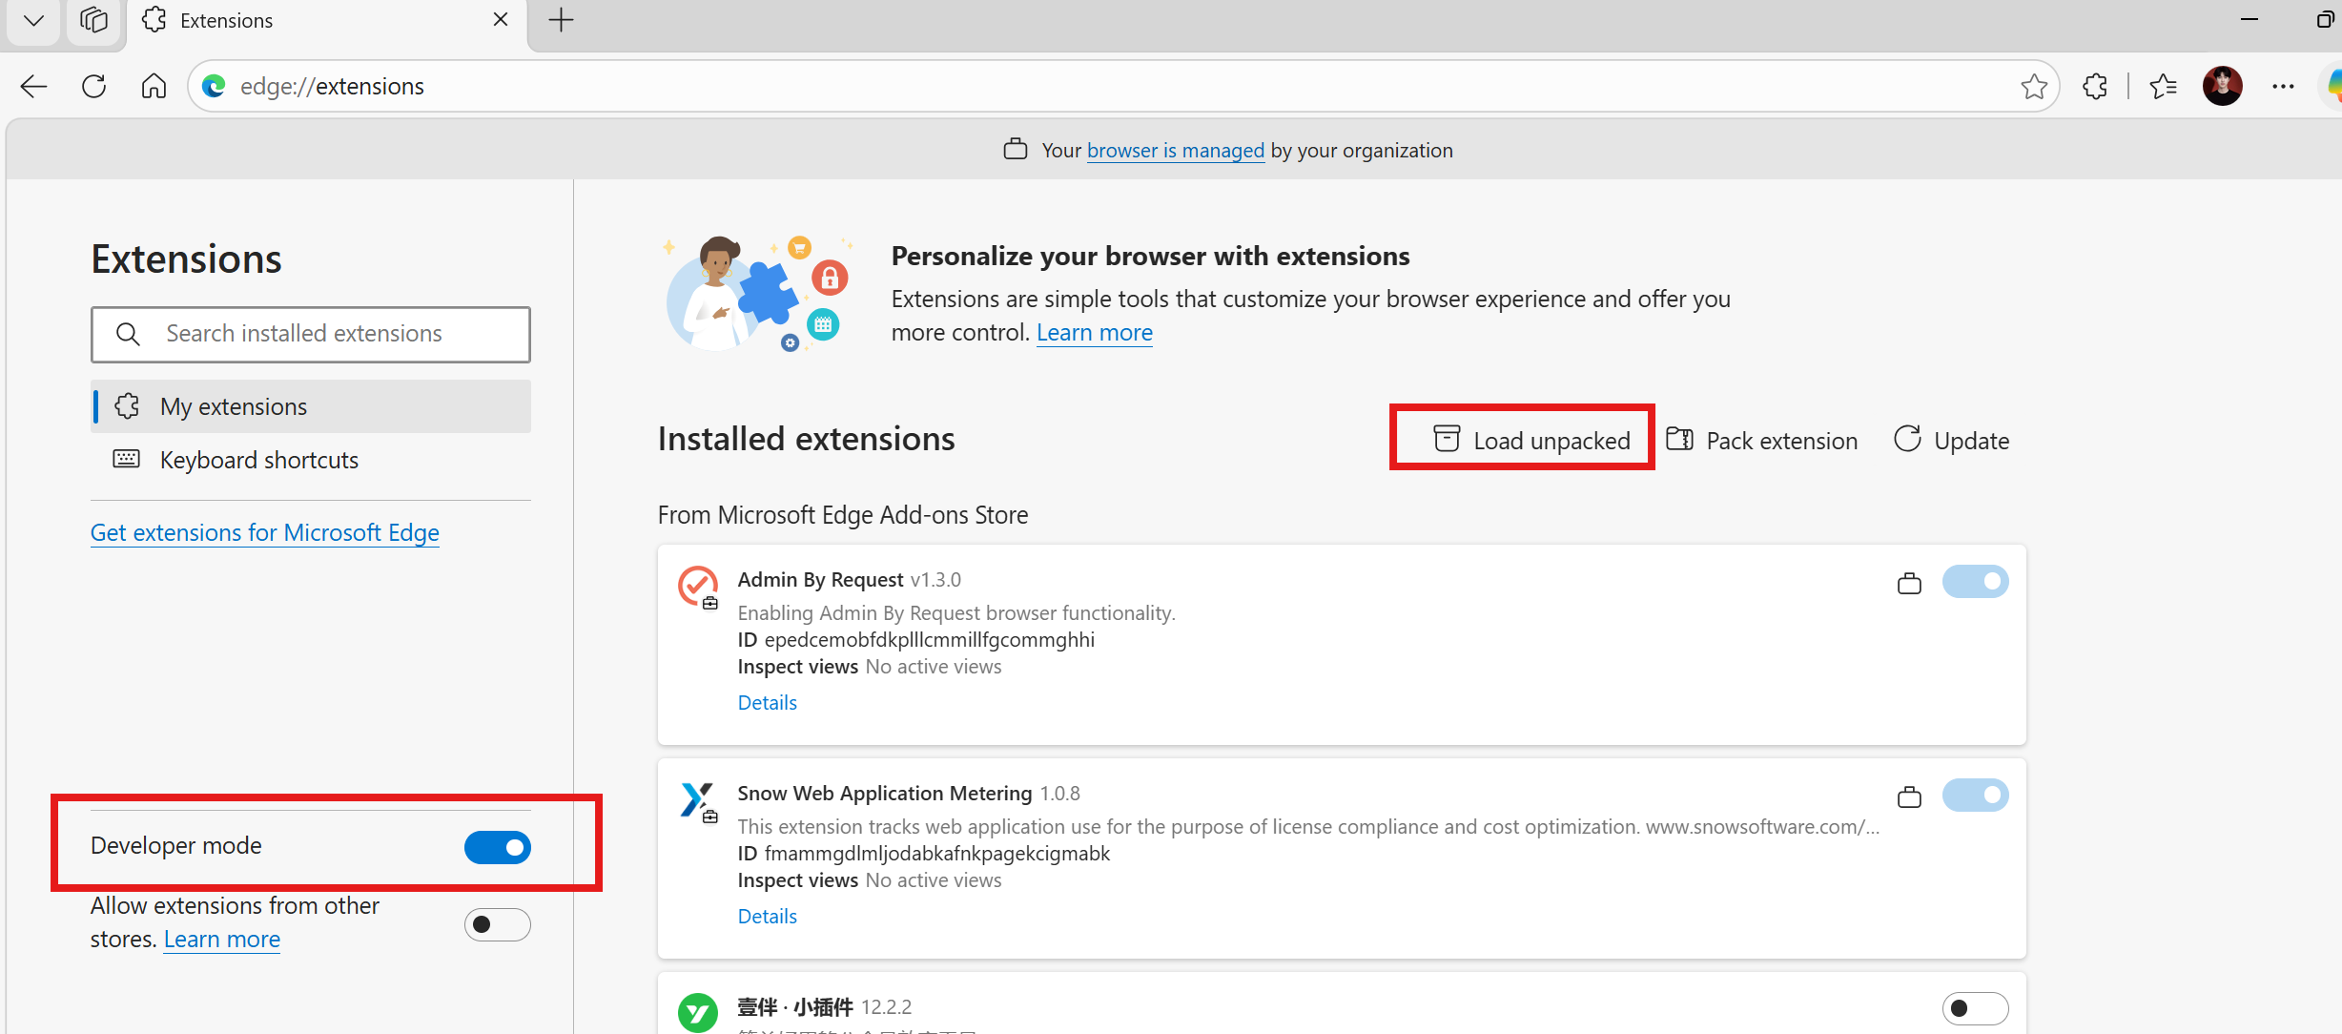
Task: Click the search magnifier icon
Action: point(128,334)
